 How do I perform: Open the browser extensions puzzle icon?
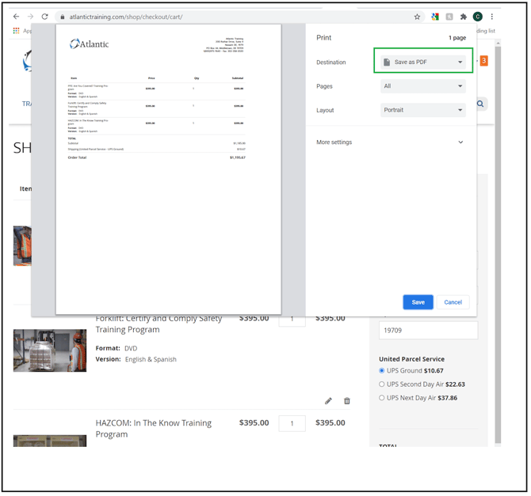point(464,17)
